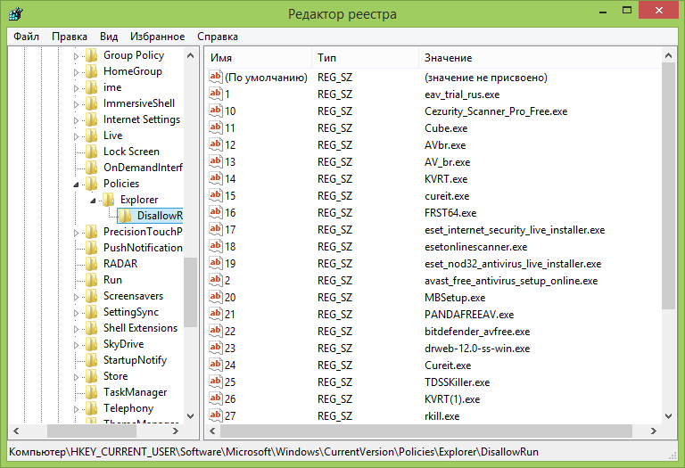Click the string icon of value 10

click(x=215, y=111)
